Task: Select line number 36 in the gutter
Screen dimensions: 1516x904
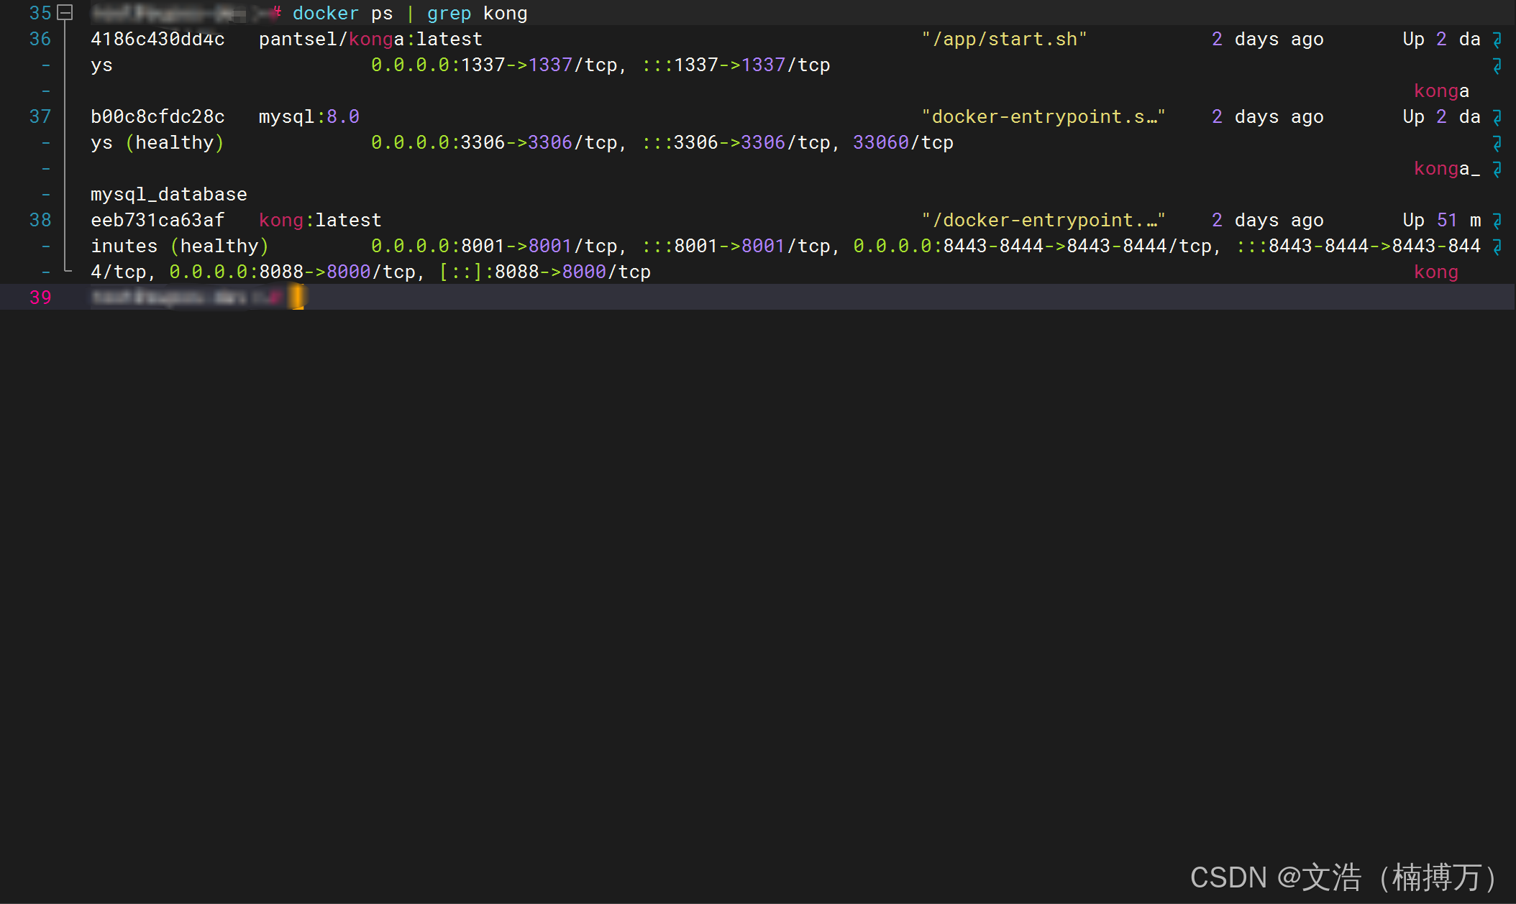Action: [40, 40]
